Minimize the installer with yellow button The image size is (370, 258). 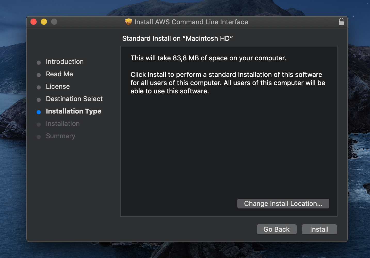pyautogui.click(x=44, y=22)
